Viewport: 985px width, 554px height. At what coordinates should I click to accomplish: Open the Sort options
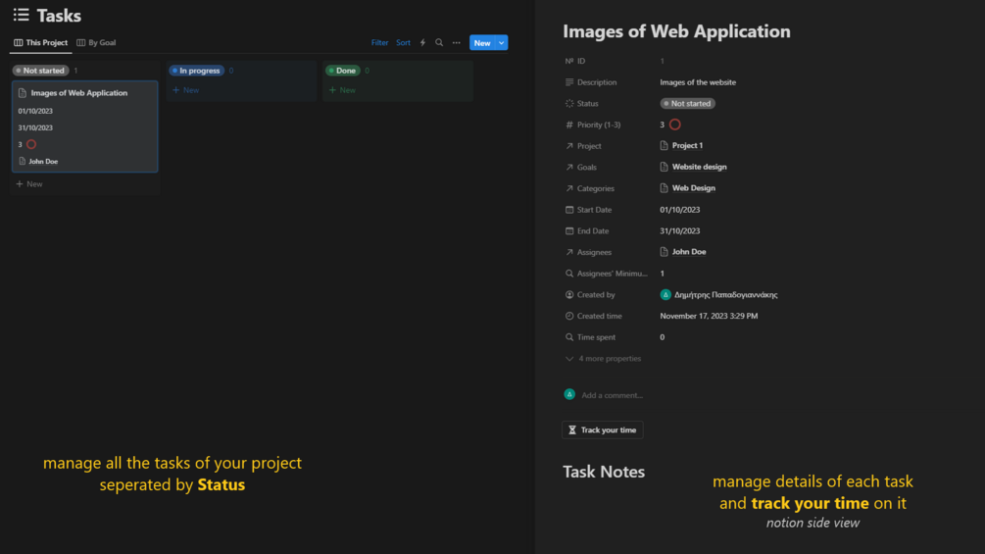[403, 43]
